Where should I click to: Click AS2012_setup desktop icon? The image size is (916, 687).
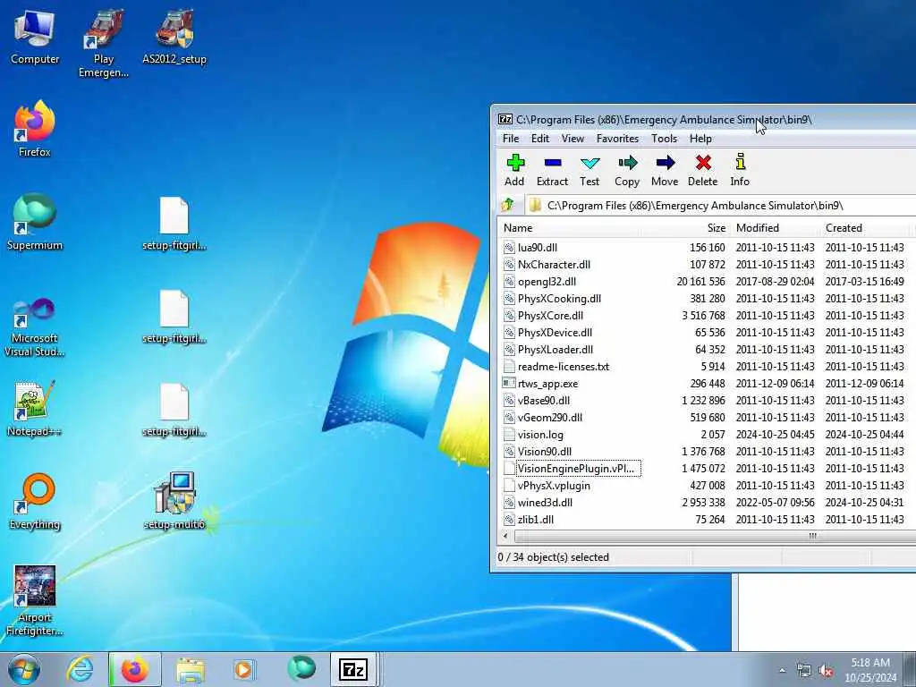174,38
